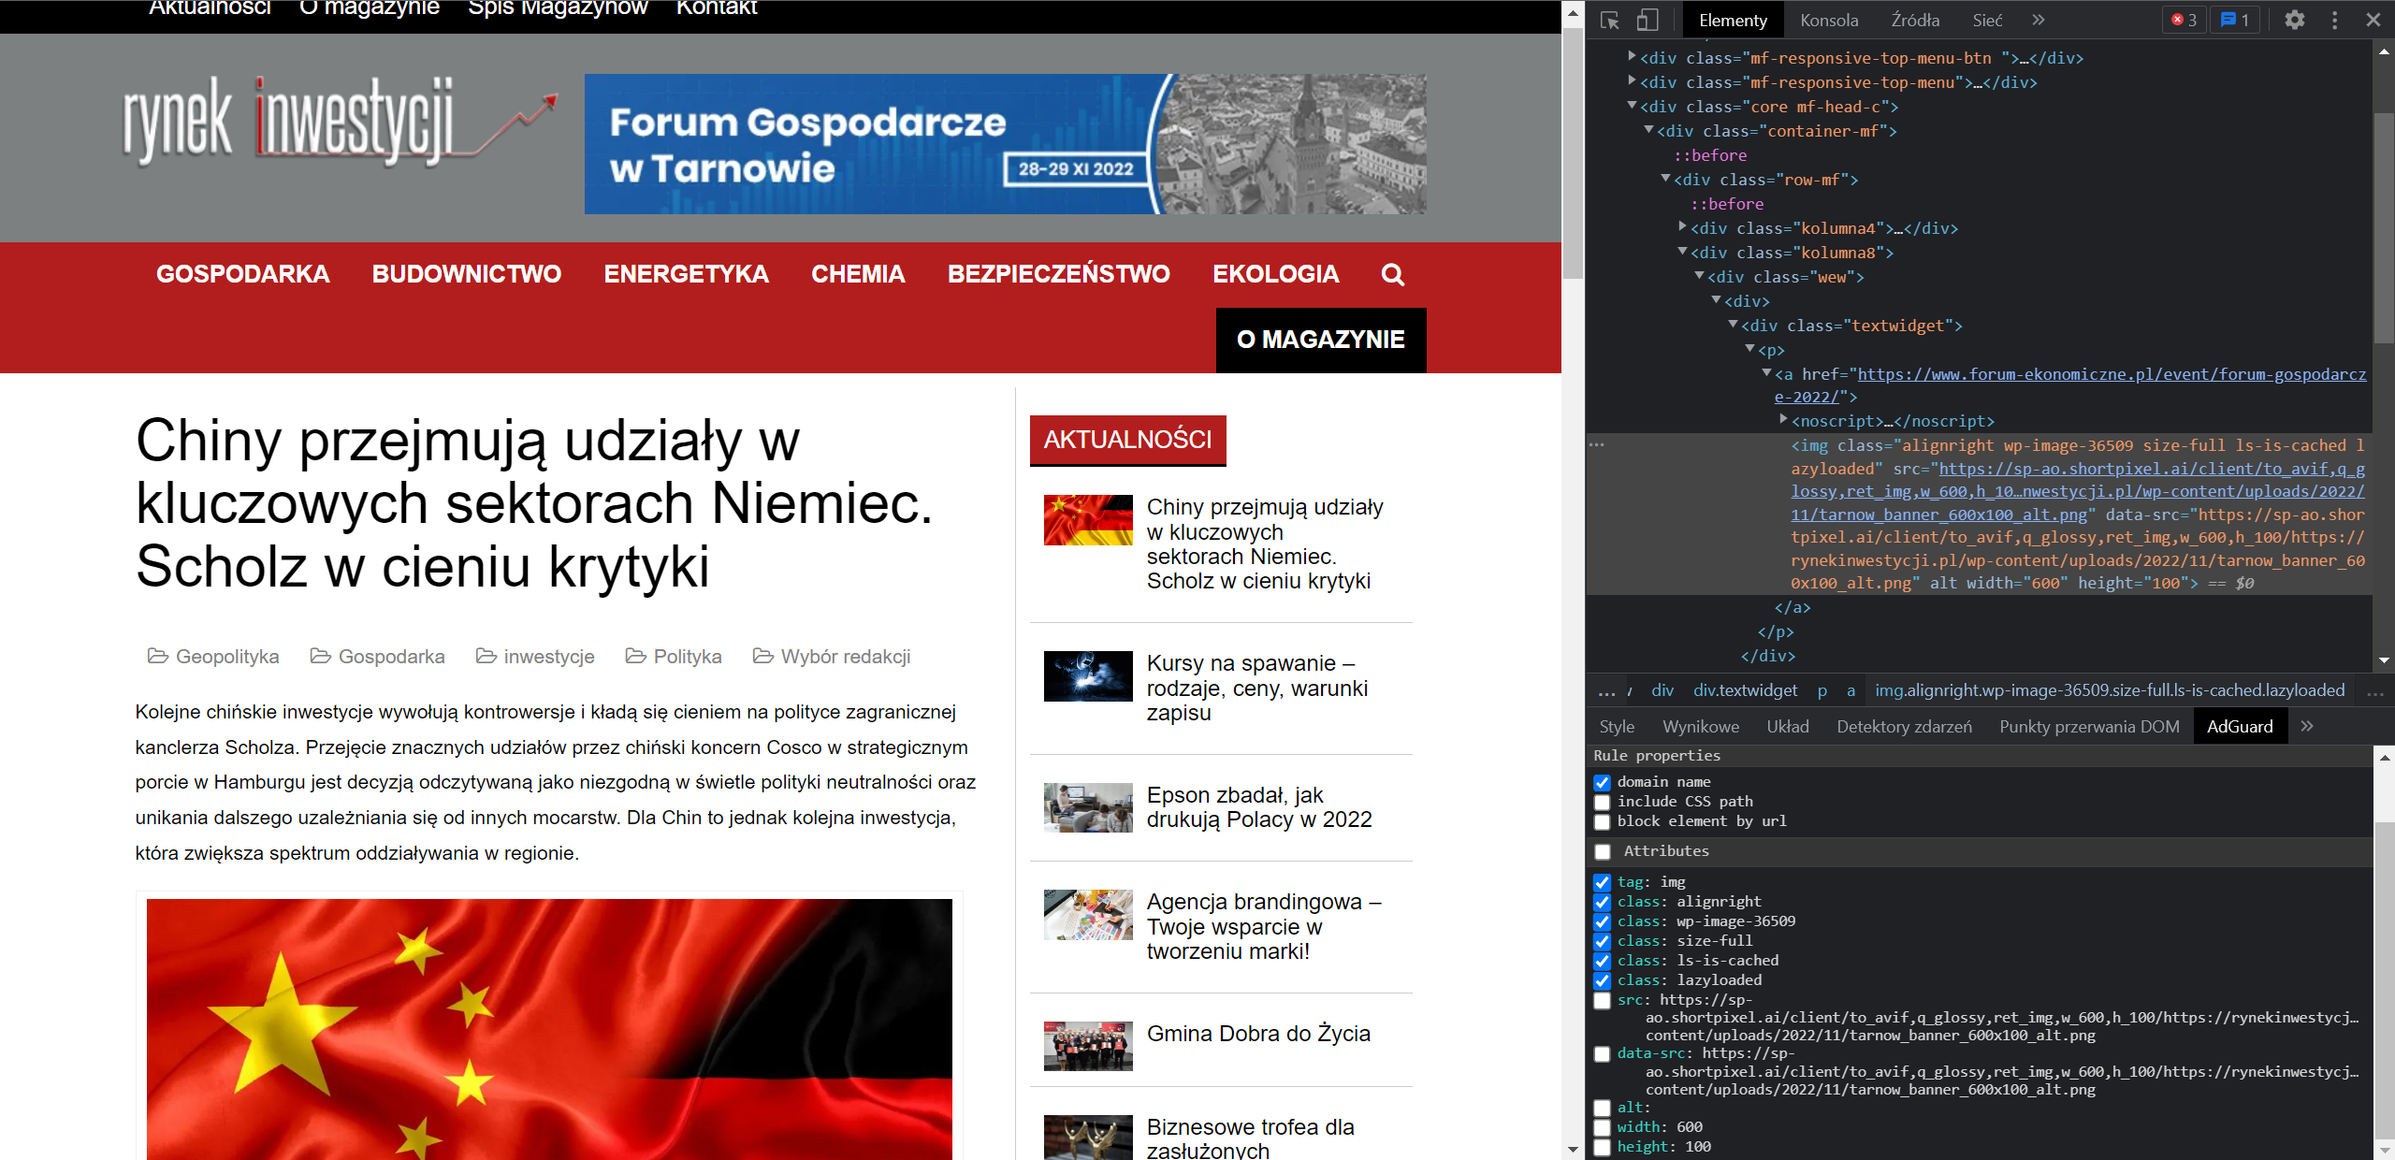Image resolution: width=2395 pixels, height=1160 pixels.
Task: Open the Style tab in DevTools
Action: click(1617, 726)
